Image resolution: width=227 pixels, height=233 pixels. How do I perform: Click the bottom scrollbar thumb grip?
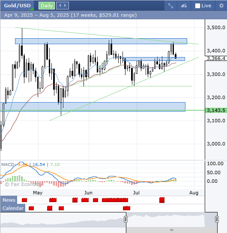171,230
